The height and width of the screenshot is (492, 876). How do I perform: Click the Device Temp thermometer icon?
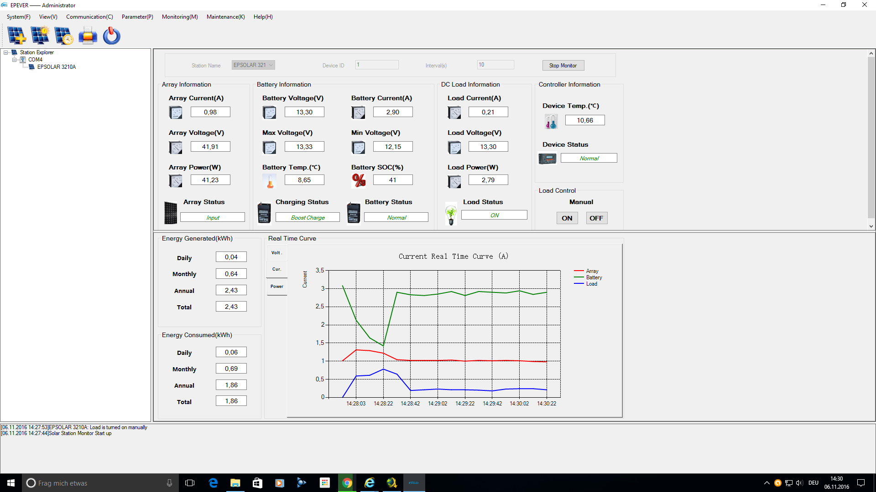click(551, 121)
